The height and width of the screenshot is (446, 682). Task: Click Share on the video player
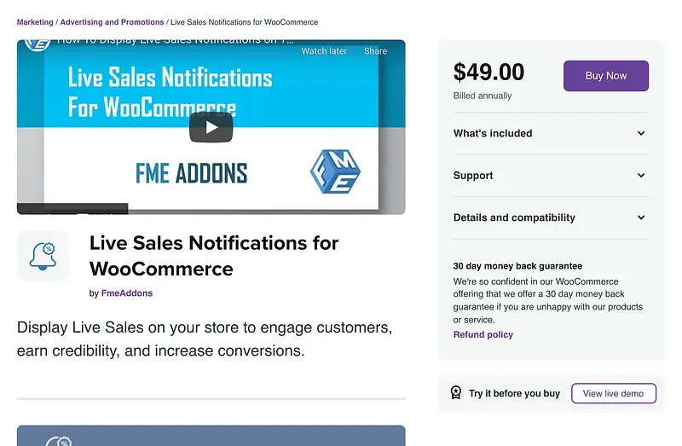click(375, 51)
